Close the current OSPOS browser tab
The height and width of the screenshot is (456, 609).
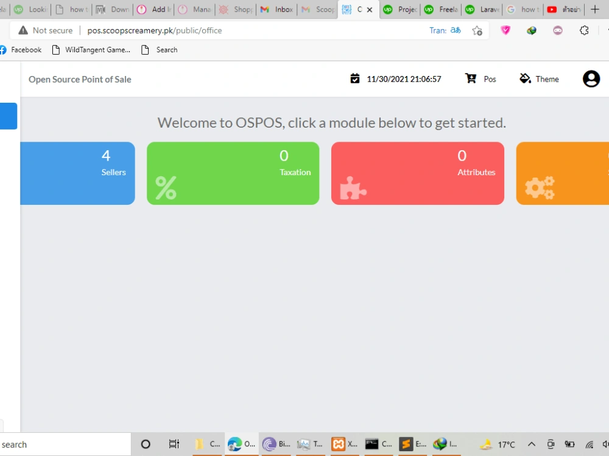(x=370, y=10)
